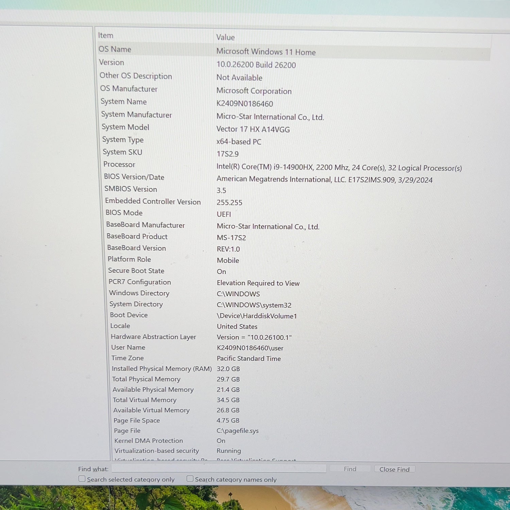
Task: Select the "Page File Space" row
Action: click(x=302, y=420)
